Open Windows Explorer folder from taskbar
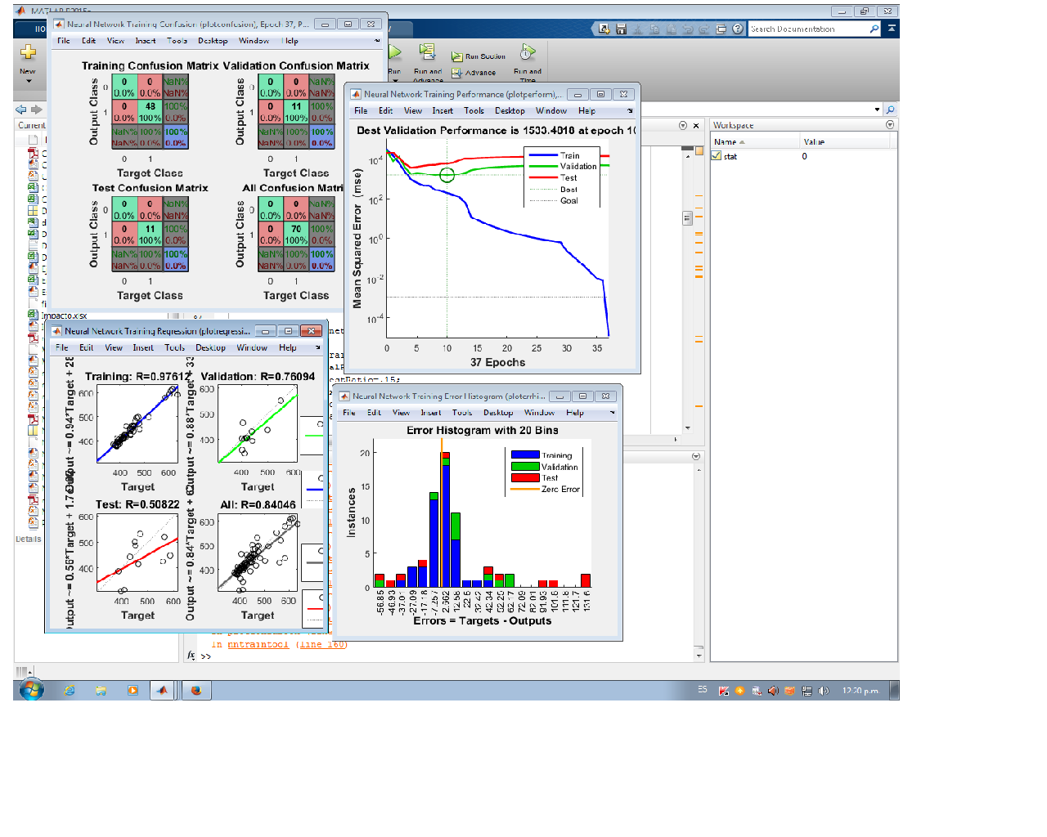This screenshot has height=837, width=1047. 101,690
